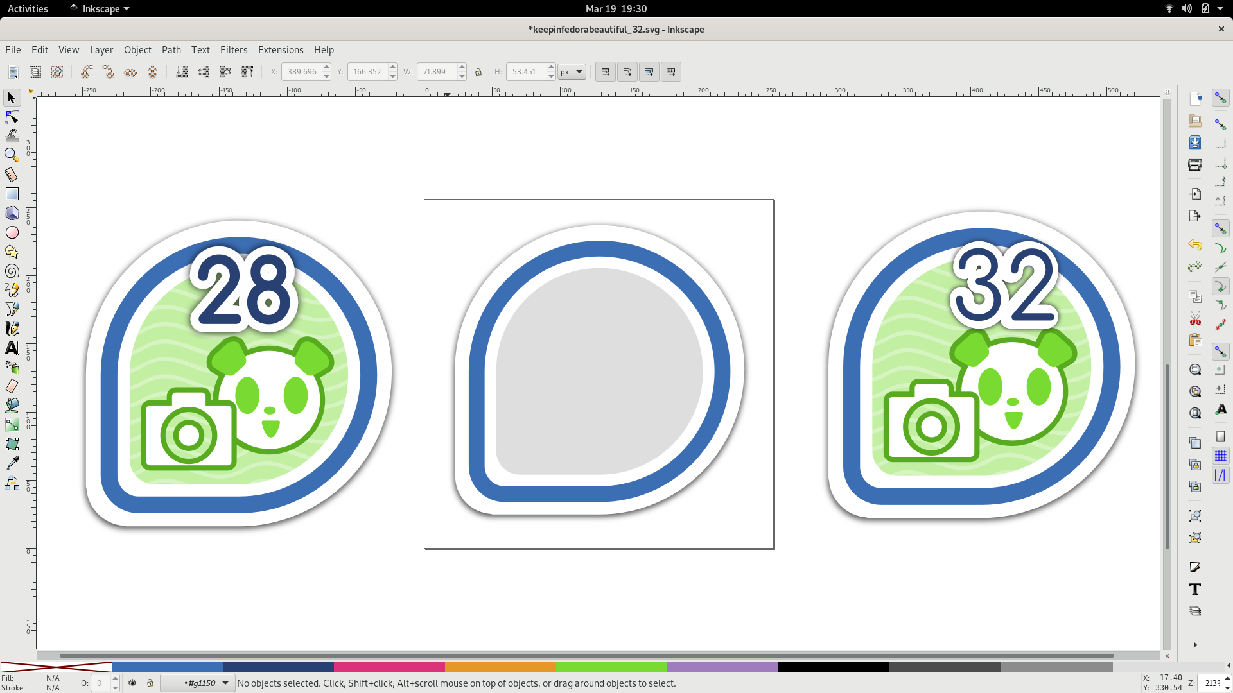Choose the Spiral tool
This screenshot has height=693, width=1233.
(x=12, y=271)
